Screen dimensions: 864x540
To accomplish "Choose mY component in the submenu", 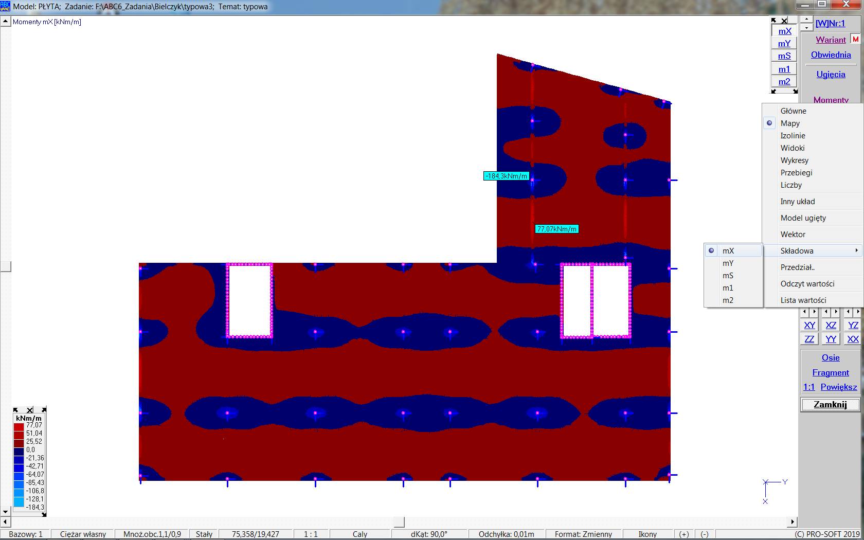I will pyautogui.click(x=728, y=263).
